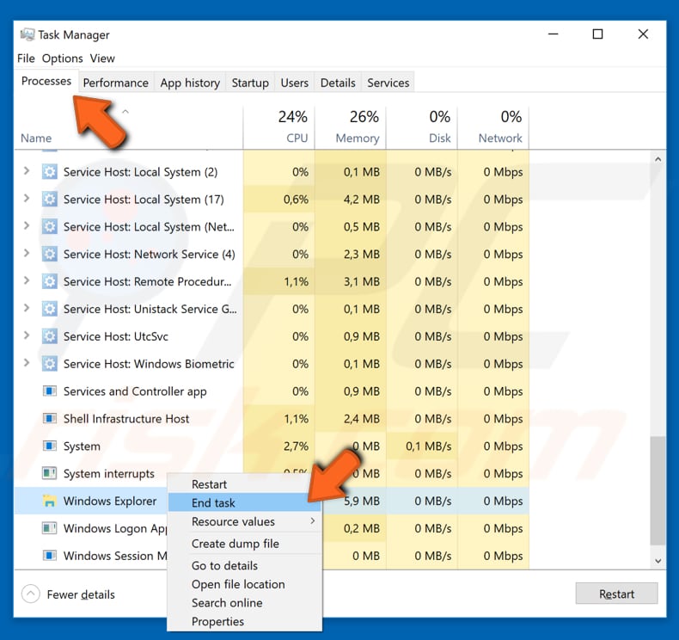Viewport: 679px width, 640px height.
Task: Choose Open file location in context menu
Action: (245, 584)
